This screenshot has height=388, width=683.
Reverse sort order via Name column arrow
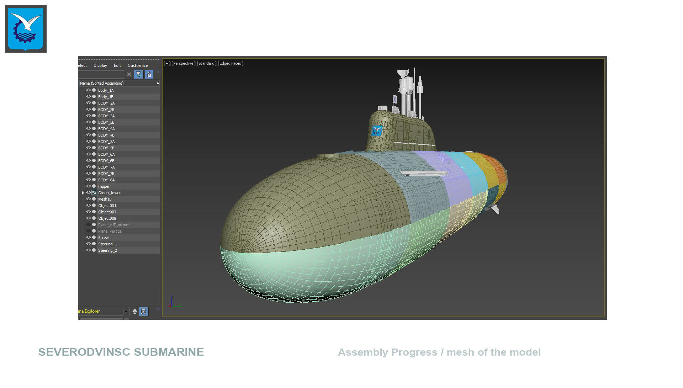(158, 83)
